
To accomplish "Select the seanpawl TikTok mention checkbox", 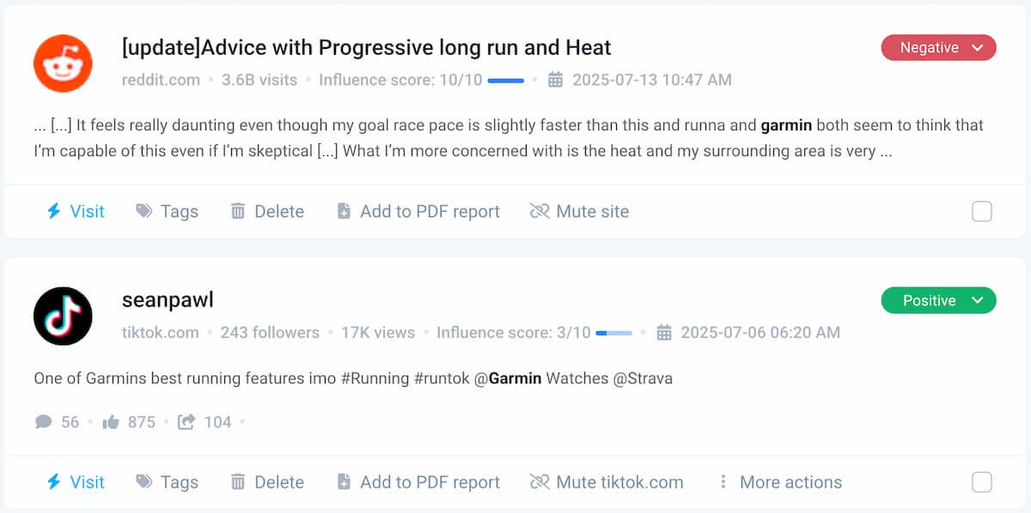I will pyautogui.click(x=982, y=482).
